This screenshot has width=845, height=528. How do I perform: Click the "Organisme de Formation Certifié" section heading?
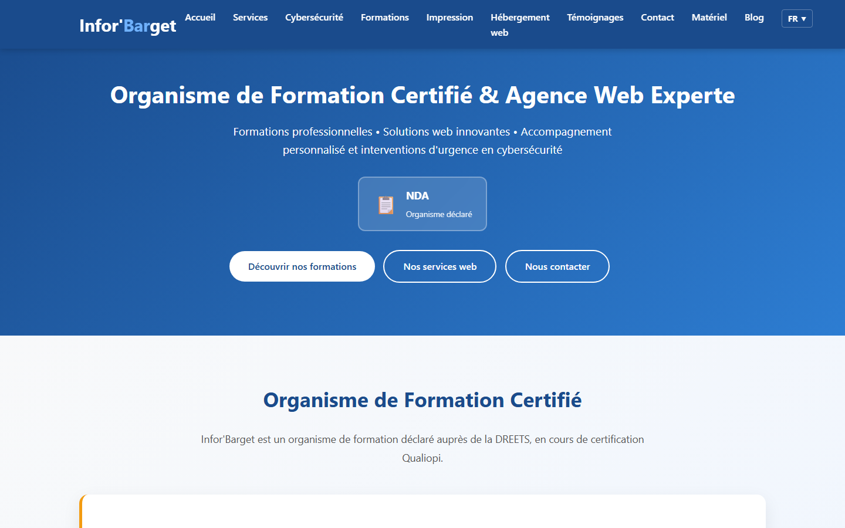pos(422,400)
